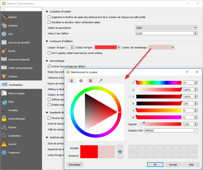Select the S saturation radio button

click(130, 90)
